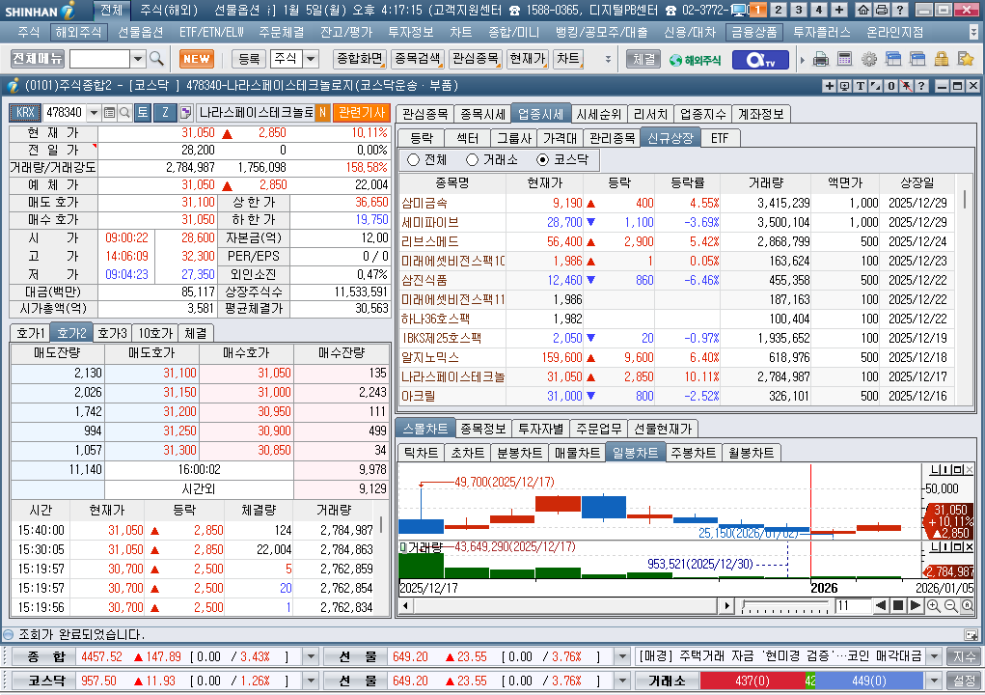This screenshot has height=695, width=985.
Task: Click the question mark help icon in 주식종합2 title bar
Action: coord(921,86)
